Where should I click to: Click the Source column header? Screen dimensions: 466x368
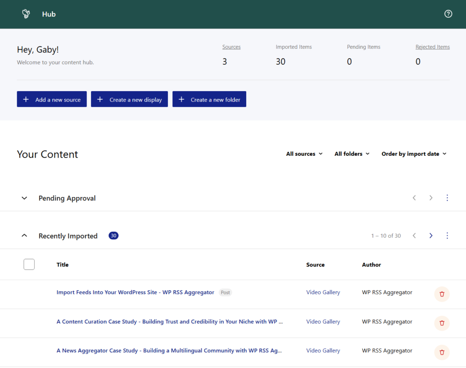315,265
